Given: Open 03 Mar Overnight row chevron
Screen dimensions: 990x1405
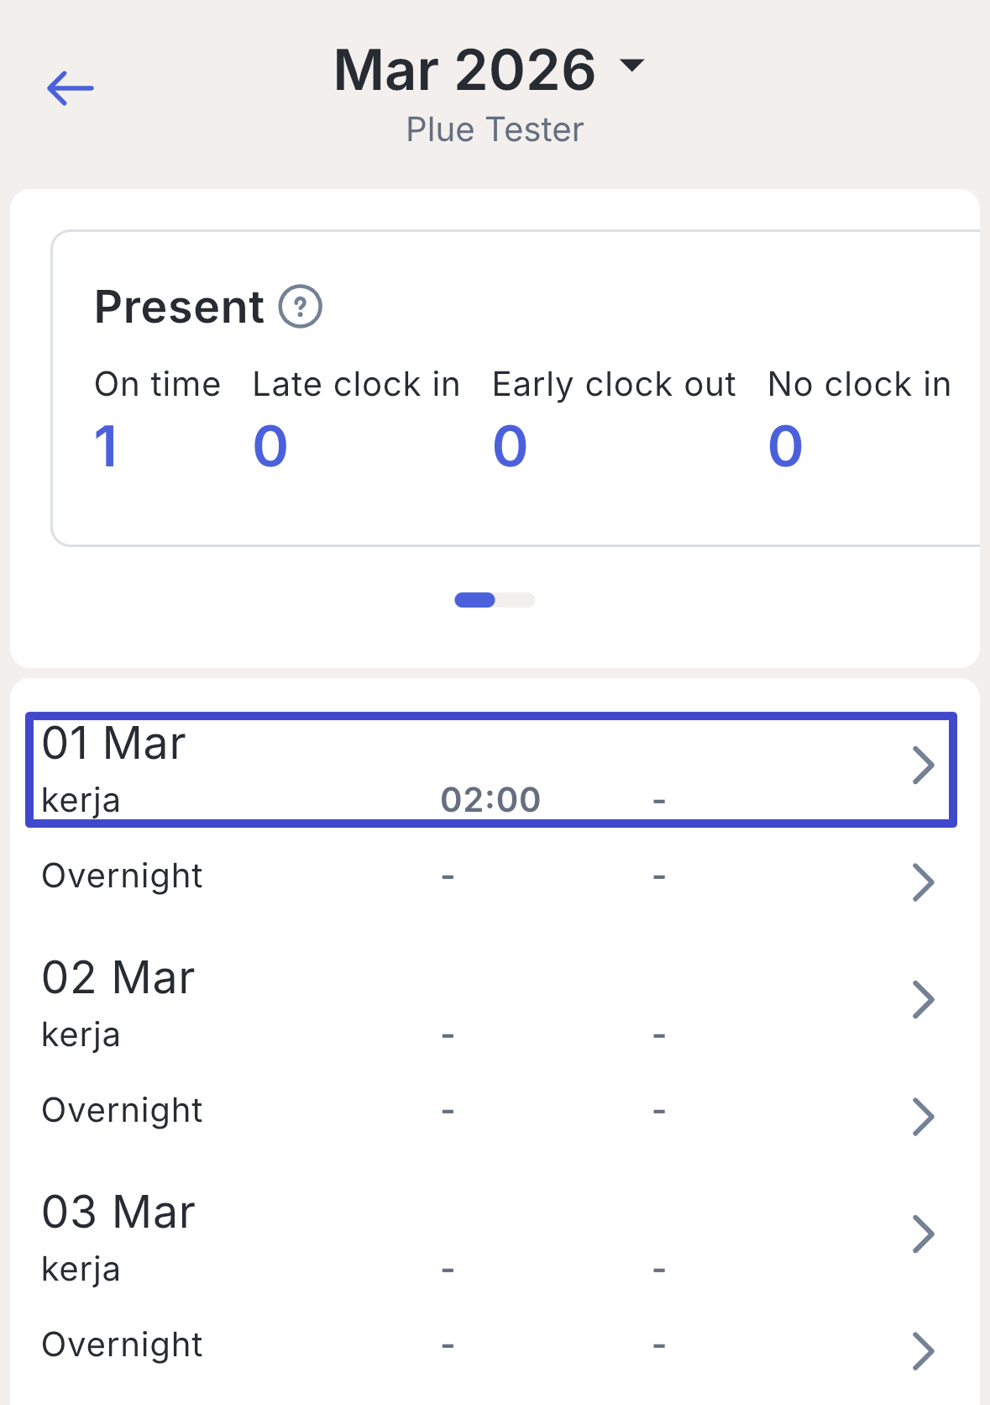Looking at the screenshot, I should tap(923, 1351).
